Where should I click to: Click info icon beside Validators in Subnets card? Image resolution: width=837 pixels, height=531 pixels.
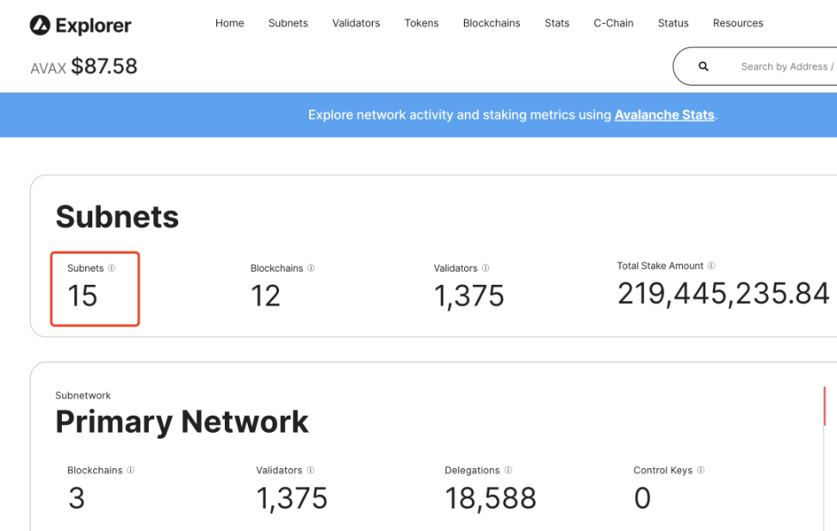click(x=486, y=269)
